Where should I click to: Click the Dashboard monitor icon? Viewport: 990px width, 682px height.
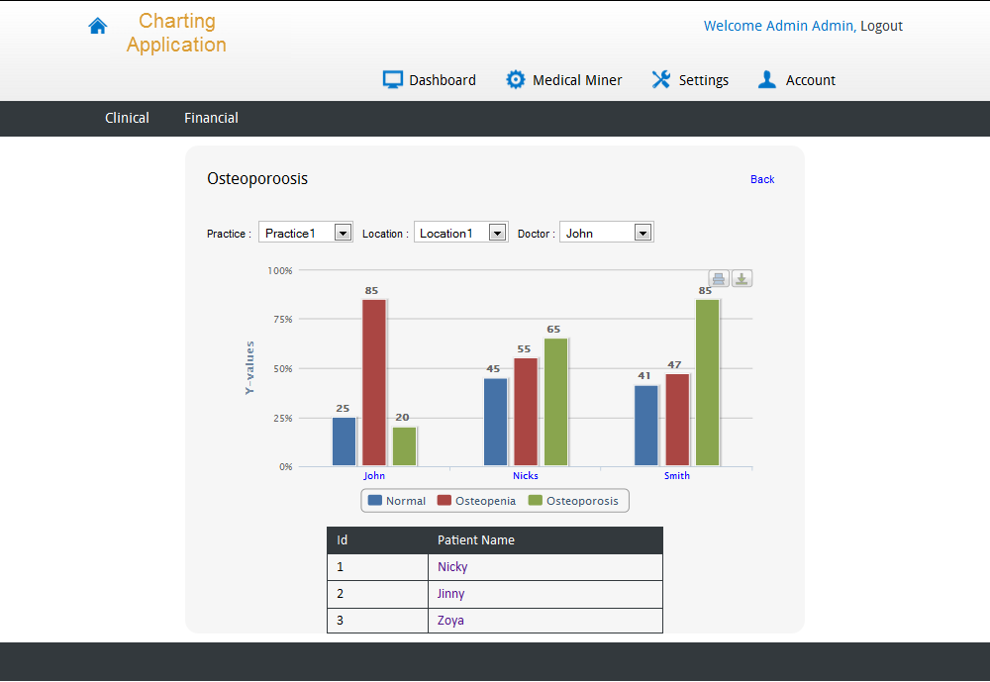[393, 79]
